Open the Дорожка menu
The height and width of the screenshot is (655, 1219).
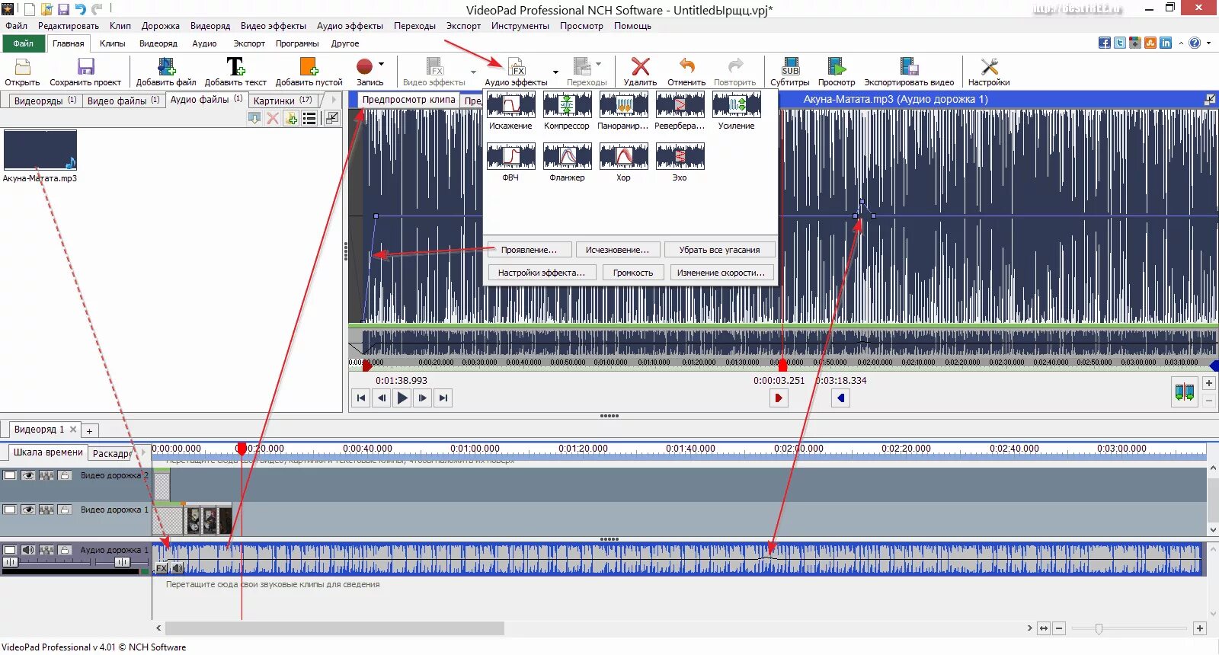[161, 26]
